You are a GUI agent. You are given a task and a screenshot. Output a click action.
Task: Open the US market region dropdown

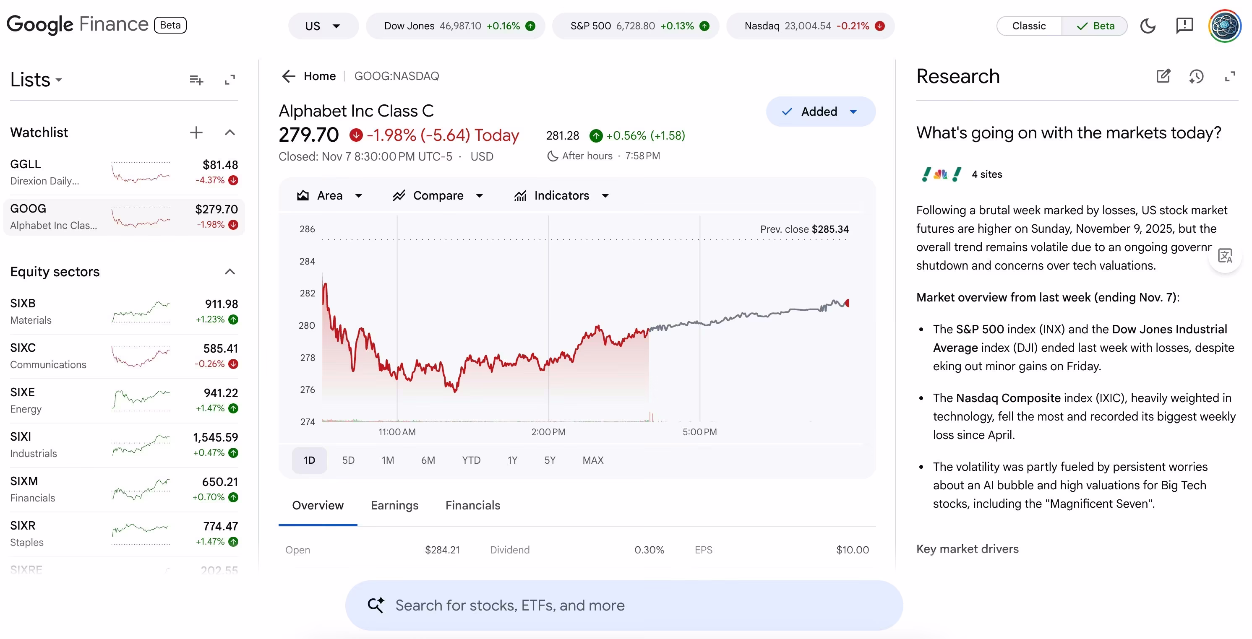(x=322, y=26)
